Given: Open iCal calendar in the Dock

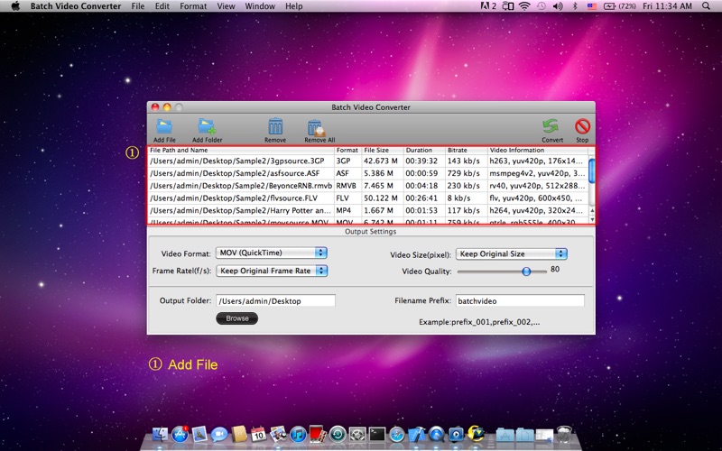Looking at the screenshot, I should [x=258, y=434].
